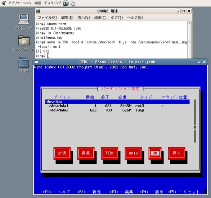This screenshot has width=211, height=198.
Task: Click the GNOME foot logo icon
Action: pyautogui.click(x=4, y=3)
